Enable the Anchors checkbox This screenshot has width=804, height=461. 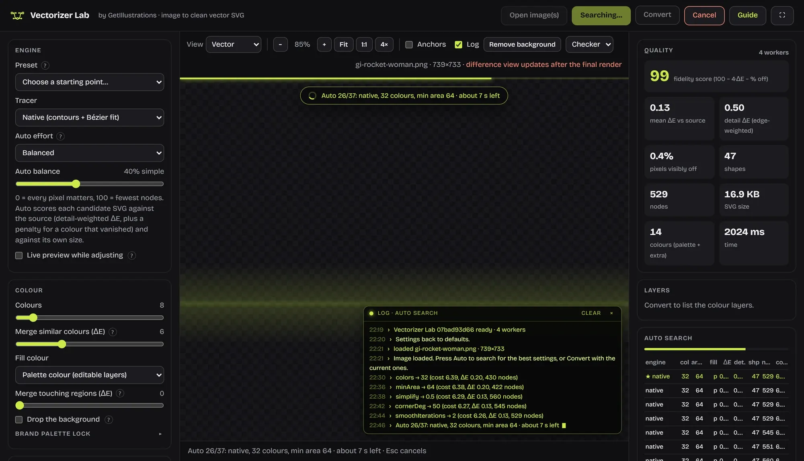[409, 45]
